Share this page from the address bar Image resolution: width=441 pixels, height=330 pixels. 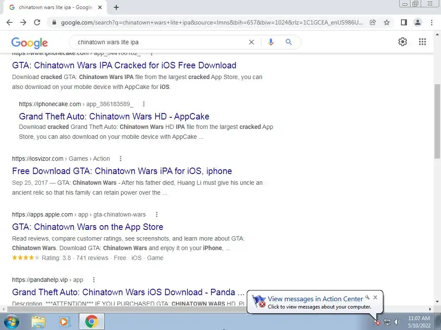tap(373, 22)
